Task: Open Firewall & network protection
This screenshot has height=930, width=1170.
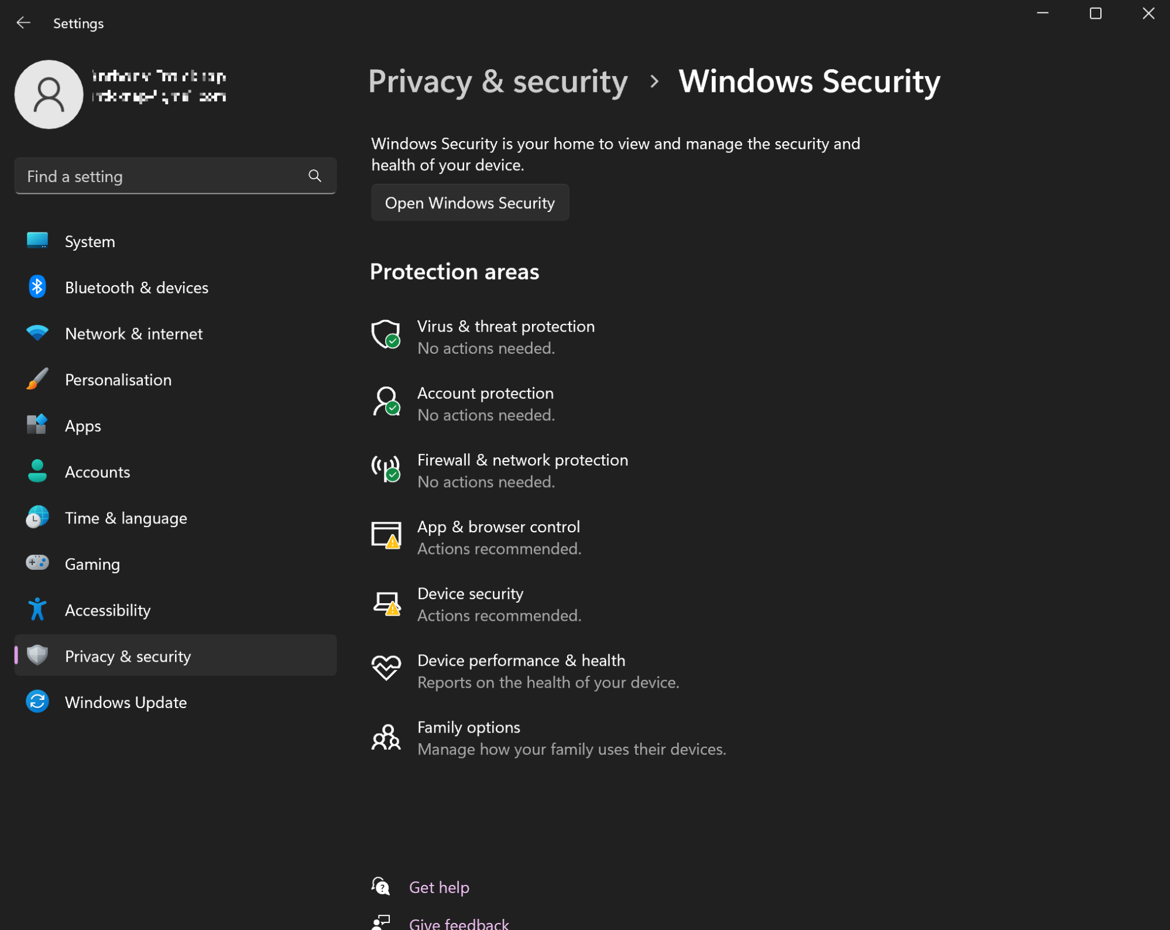Action: [x=500, y=470]
